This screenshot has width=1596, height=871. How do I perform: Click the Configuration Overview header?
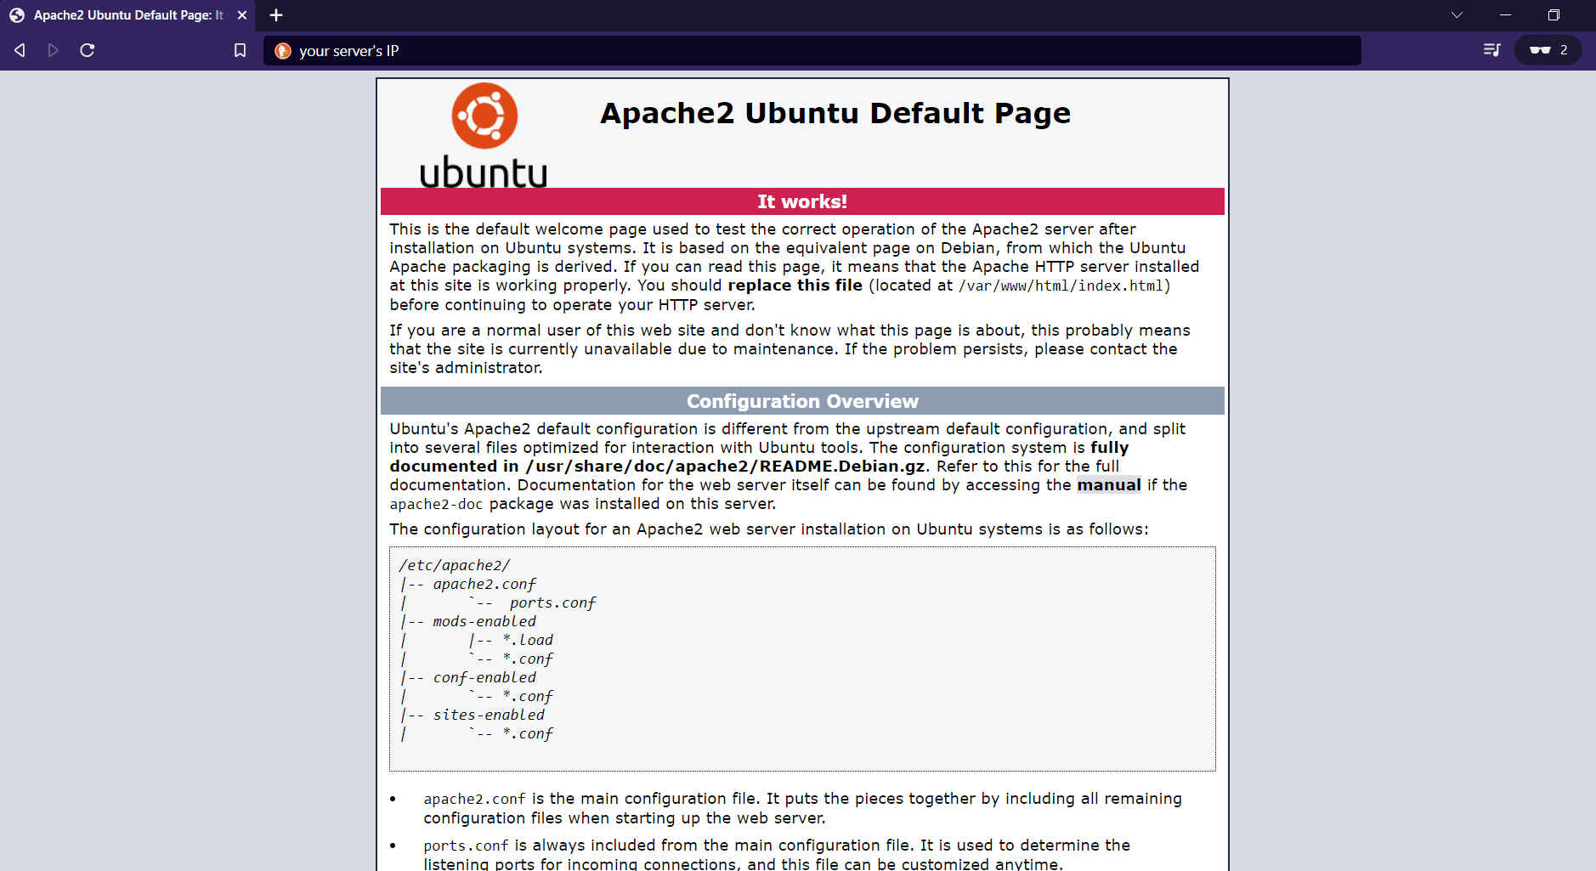802,400
